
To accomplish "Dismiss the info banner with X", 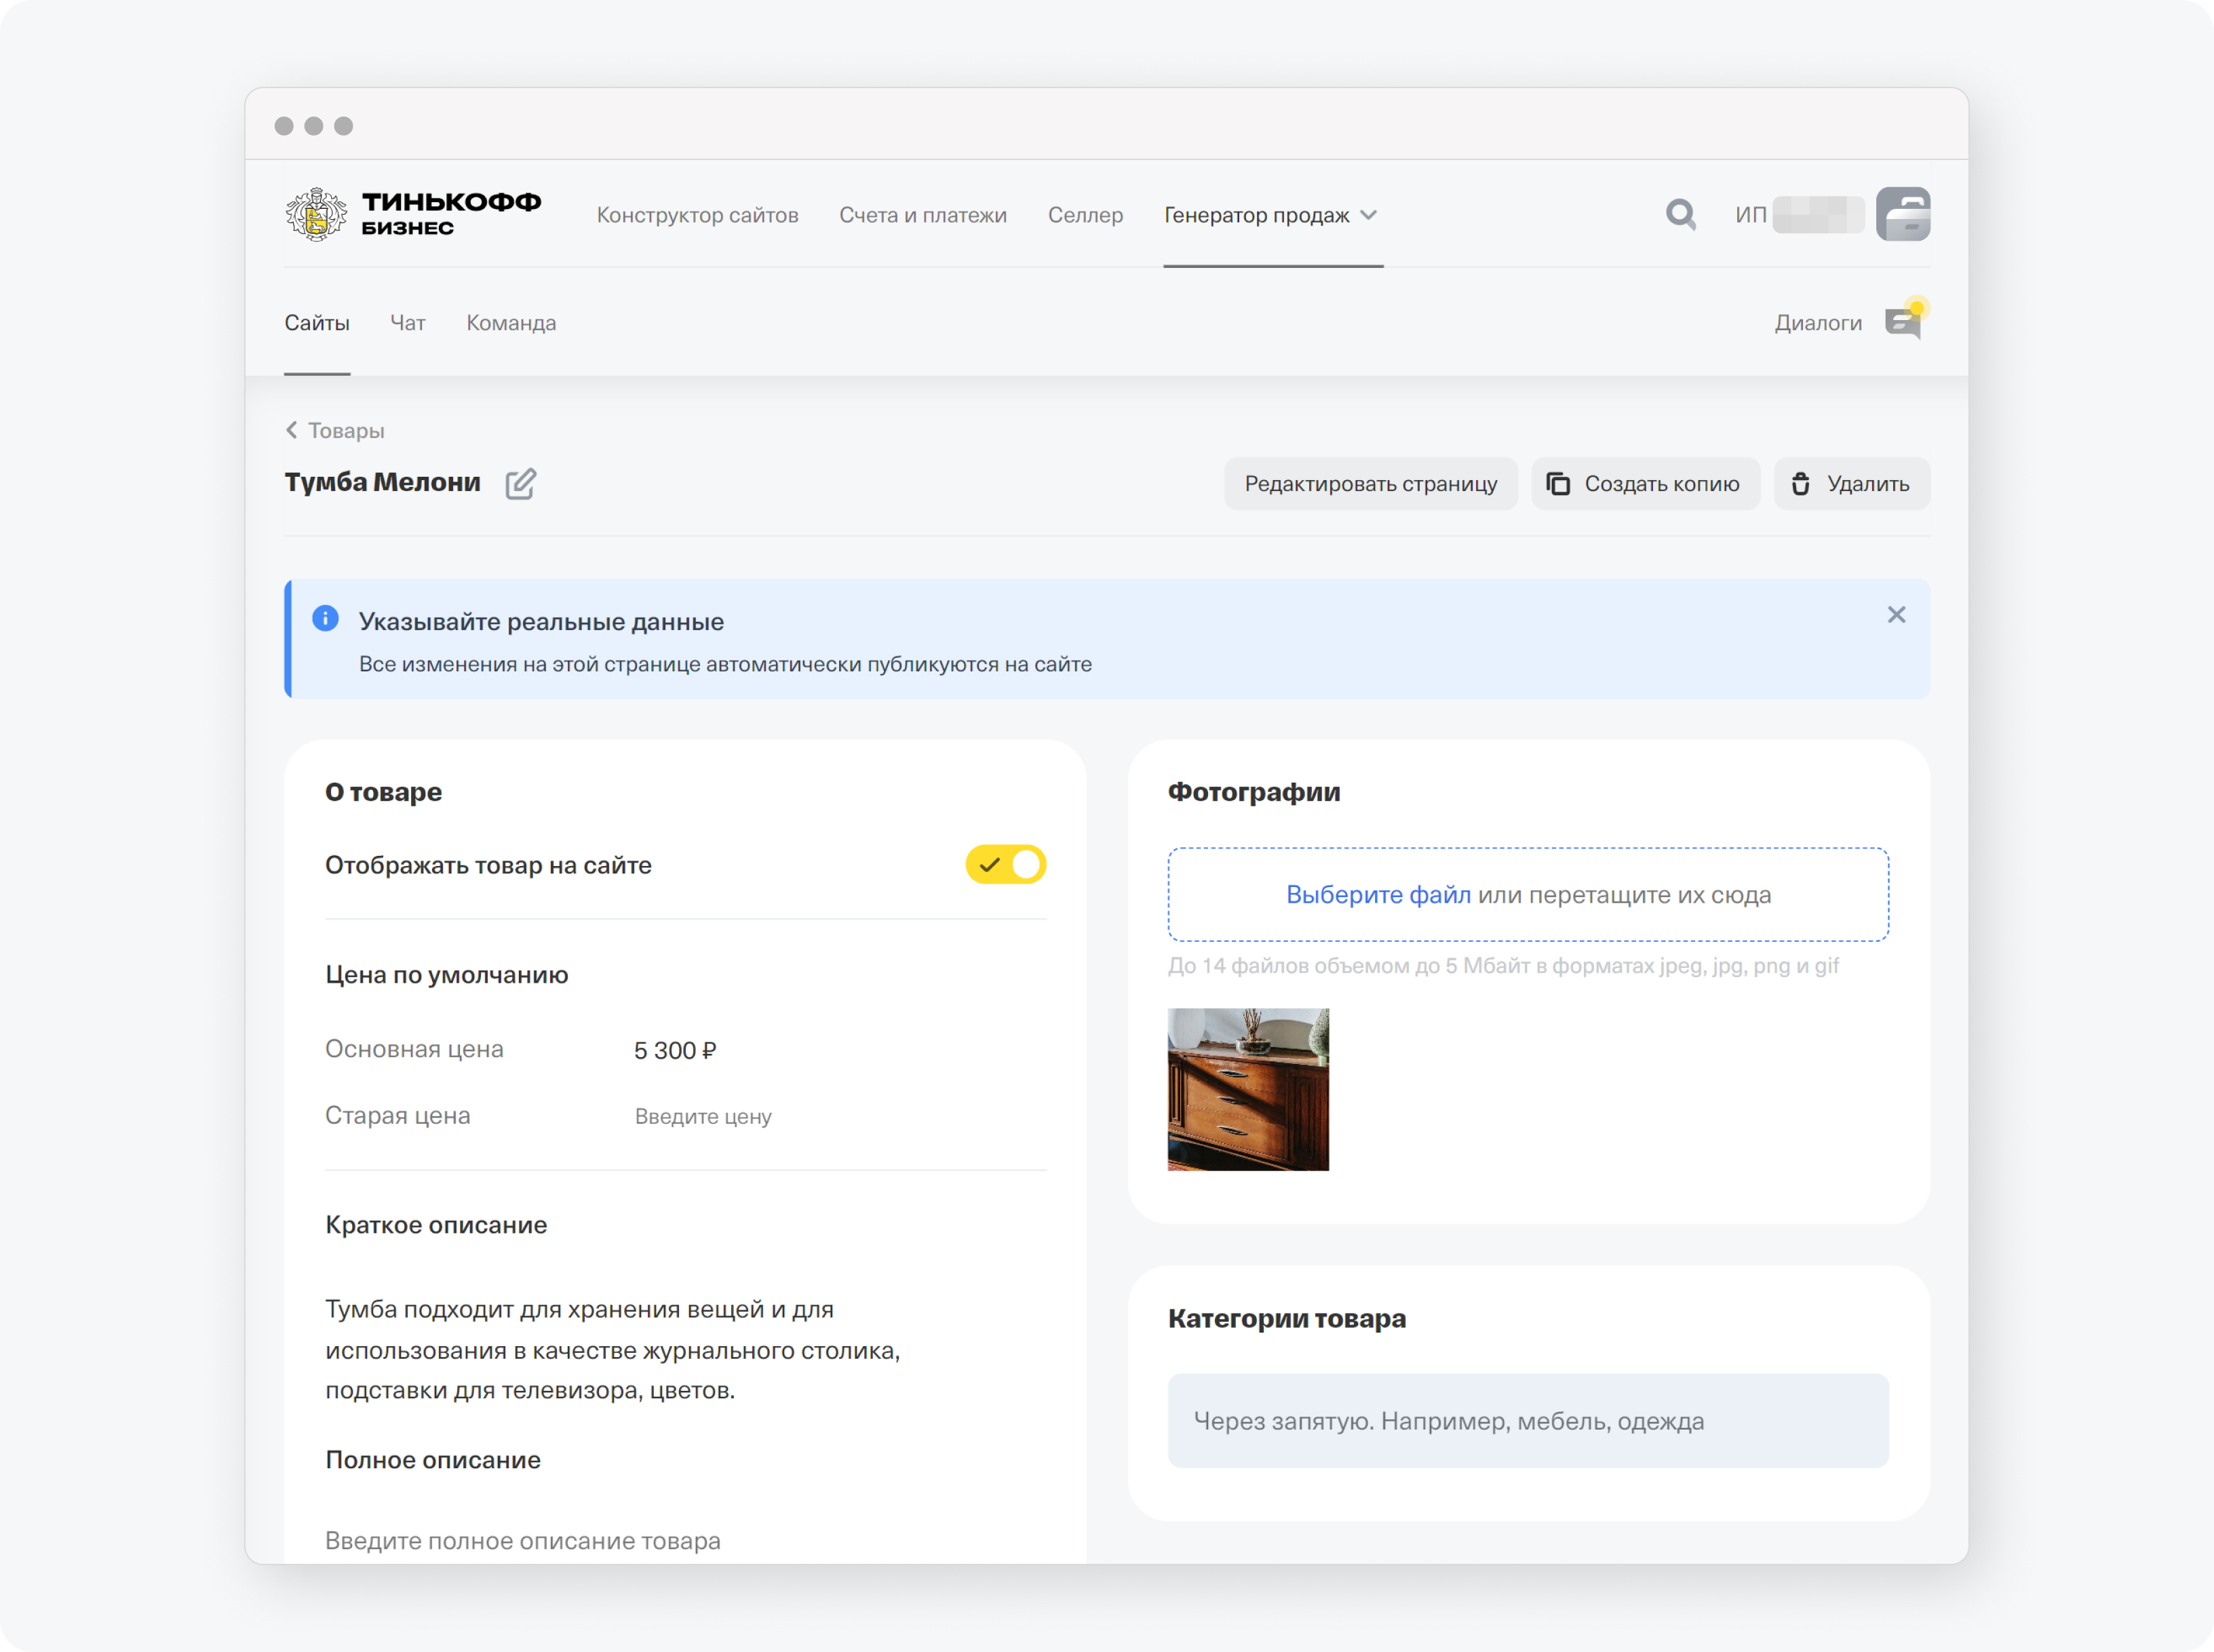I will coord(1896,615).
